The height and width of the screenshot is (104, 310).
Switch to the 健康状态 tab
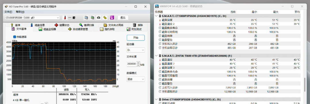[62, 25]
